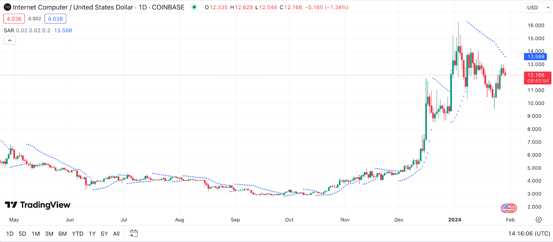Click the 2.000 price scale label
The height and width of the screenshot is (242, 553).
click(x=534, y=207)
